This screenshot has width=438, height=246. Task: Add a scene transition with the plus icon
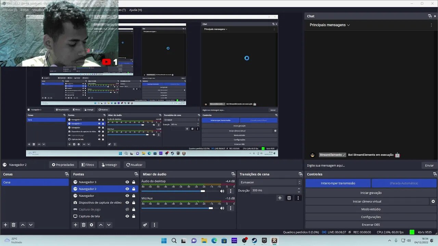(x=280, y=198)
